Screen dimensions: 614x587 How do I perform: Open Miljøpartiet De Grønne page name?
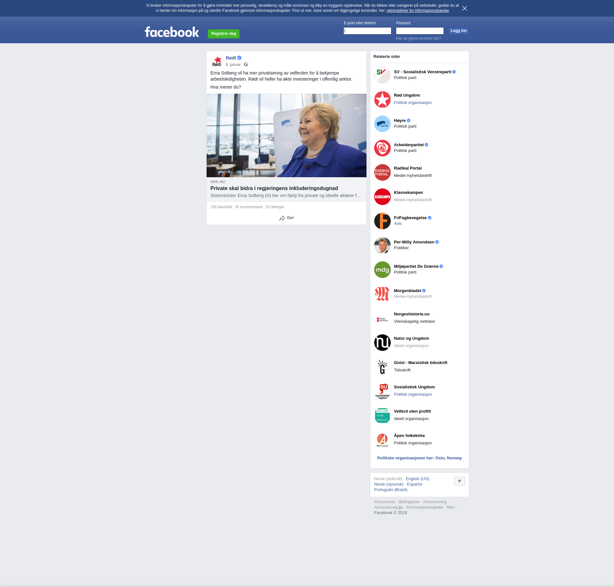click(416, 266)
